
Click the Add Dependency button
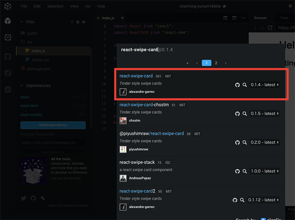coord(53,125)
